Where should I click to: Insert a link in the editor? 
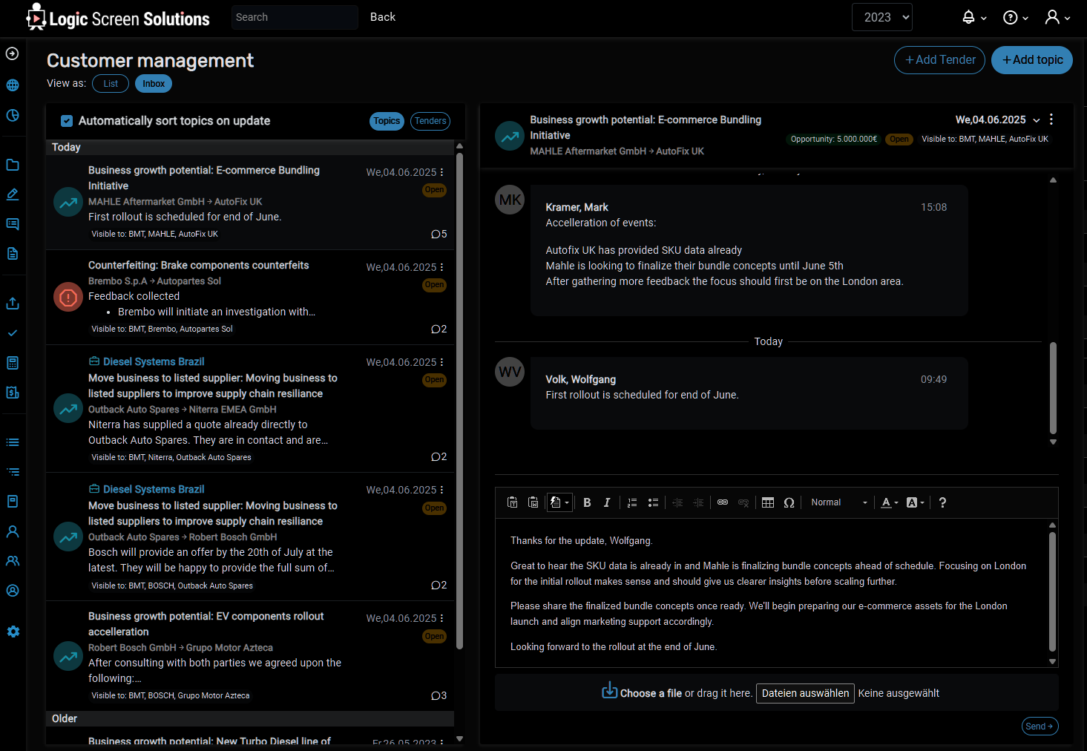click(723, 502)
